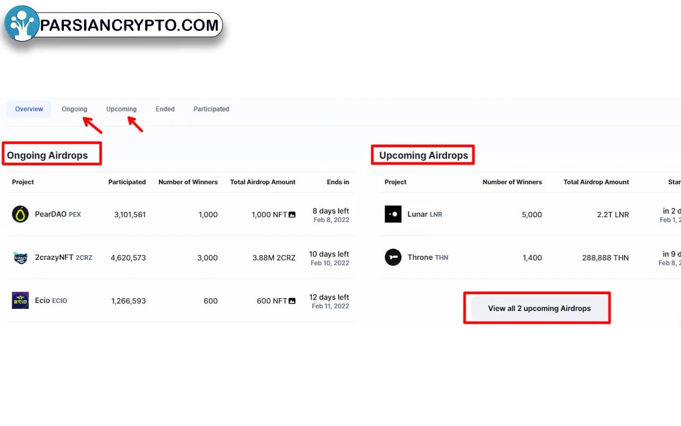This screenshot has height=426, width=681.
Task: Click the Upcoming Airdrops section heading
Action: click(423, 155)
